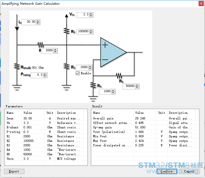Click the Export button
The height and width of the screenshot is (178, 205).
pyautogui.click(x=14, y=171)
